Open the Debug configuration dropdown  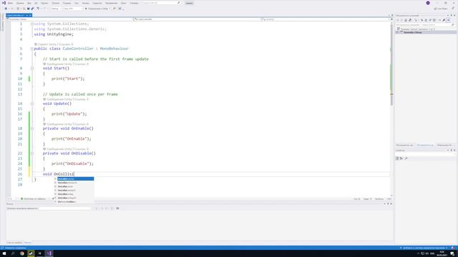click(57, 9)
